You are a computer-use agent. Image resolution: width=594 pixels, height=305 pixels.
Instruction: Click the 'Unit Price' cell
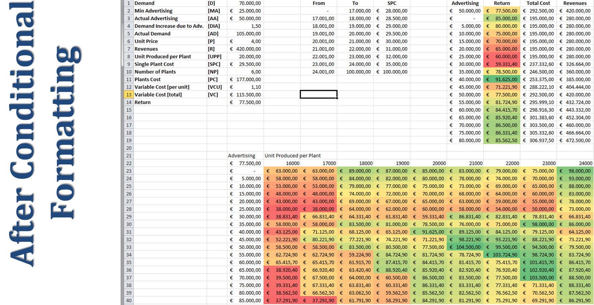[170, 41]
